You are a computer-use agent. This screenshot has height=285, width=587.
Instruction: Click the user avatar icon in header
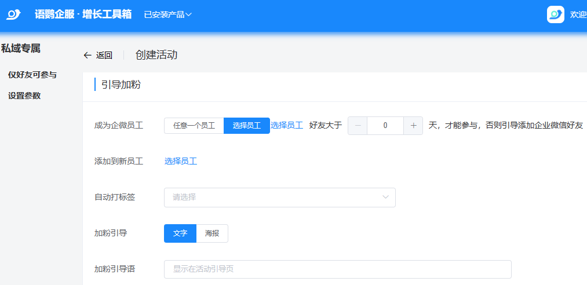click(555, 14)
